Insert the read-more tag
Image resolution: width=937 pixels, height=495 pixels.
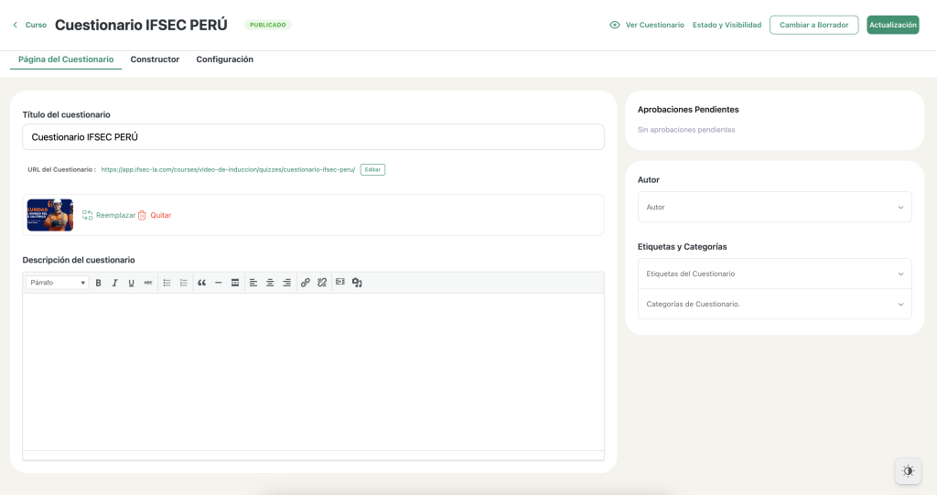pos(235,283)
